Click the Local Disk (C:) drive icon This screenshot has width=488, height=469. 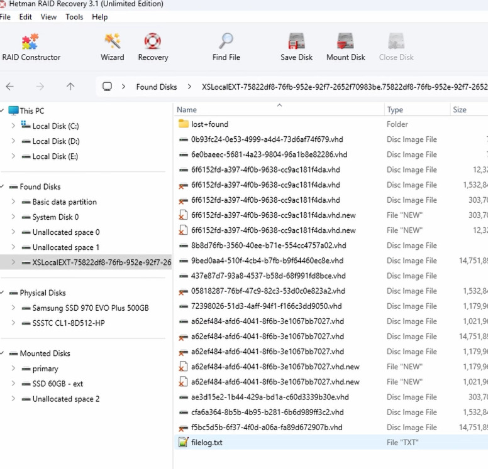26,125
